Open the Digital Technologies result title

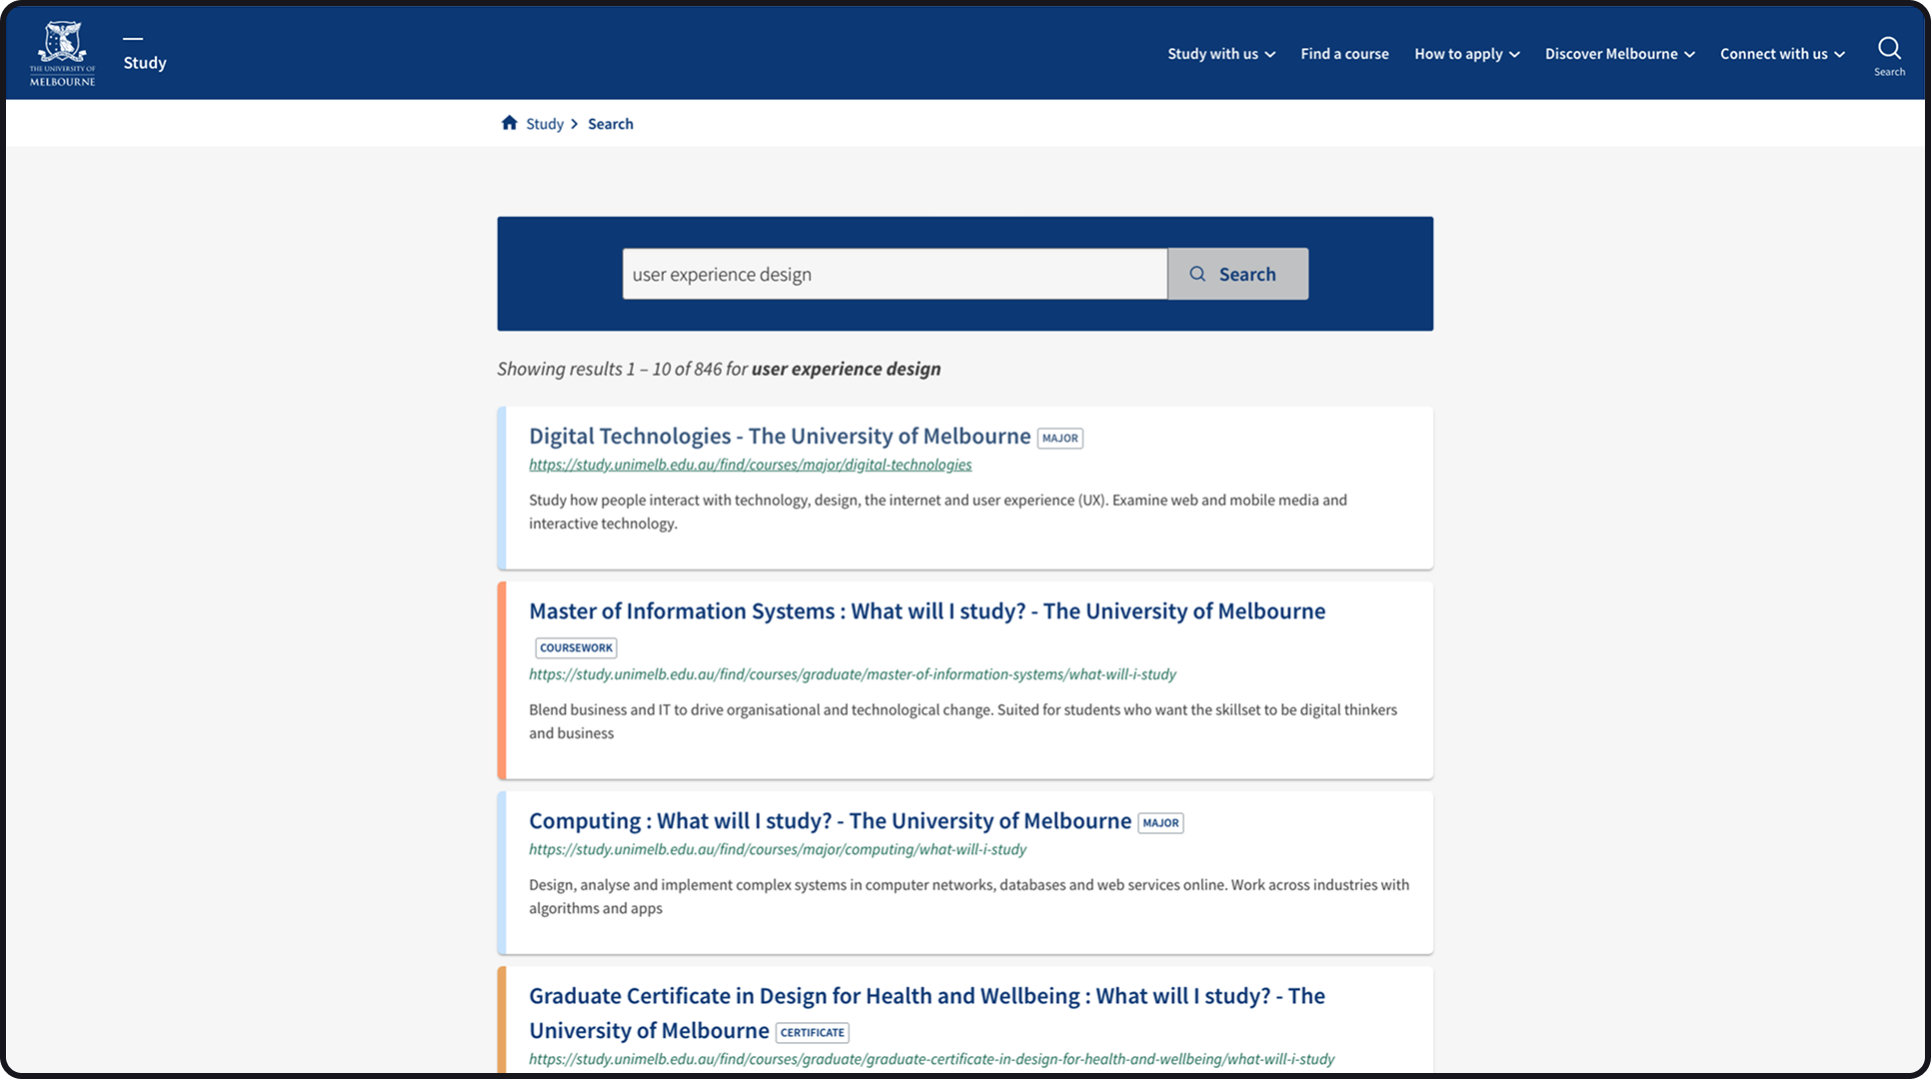coord(780,436)
